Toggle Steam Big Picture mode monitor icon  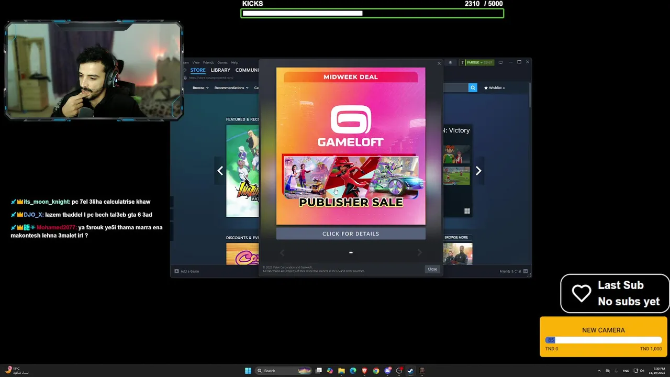coord(500,62)
